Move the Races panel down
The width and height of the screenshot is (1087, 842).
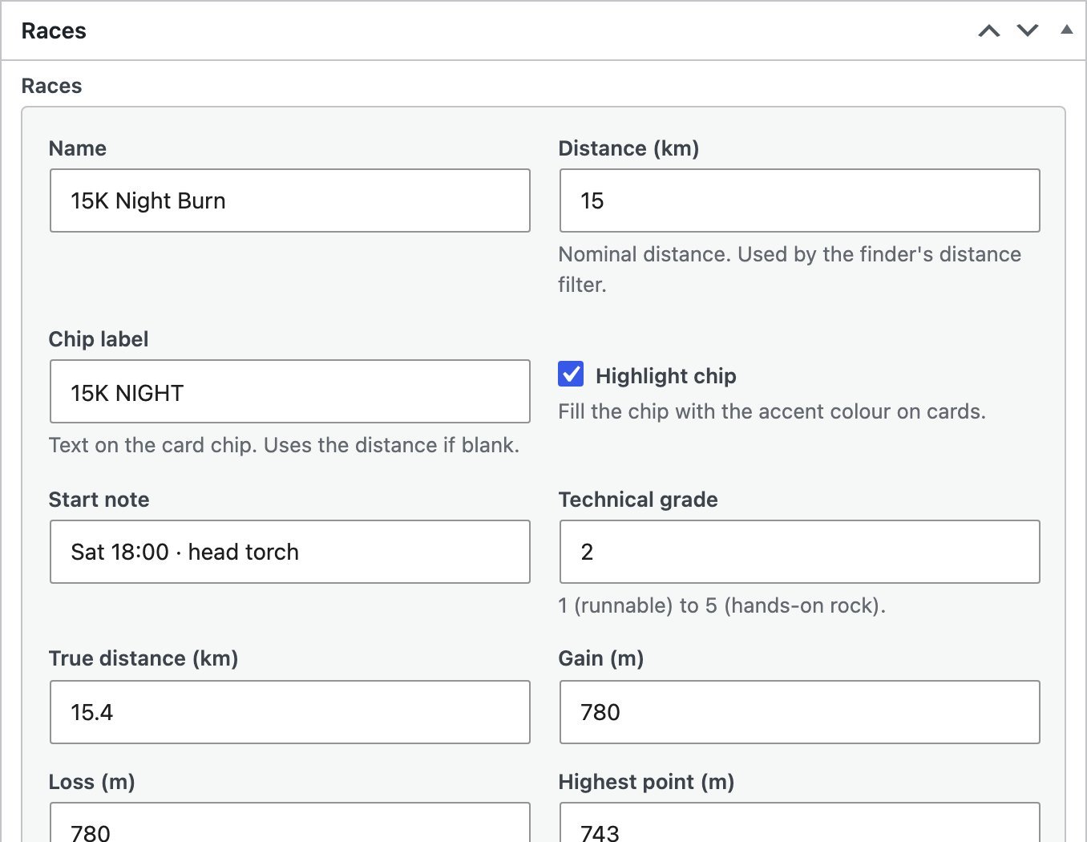(1028, 31)
